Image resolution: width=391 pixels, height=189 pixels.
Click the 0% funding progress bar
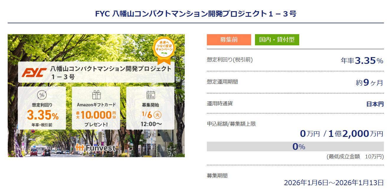295,147
